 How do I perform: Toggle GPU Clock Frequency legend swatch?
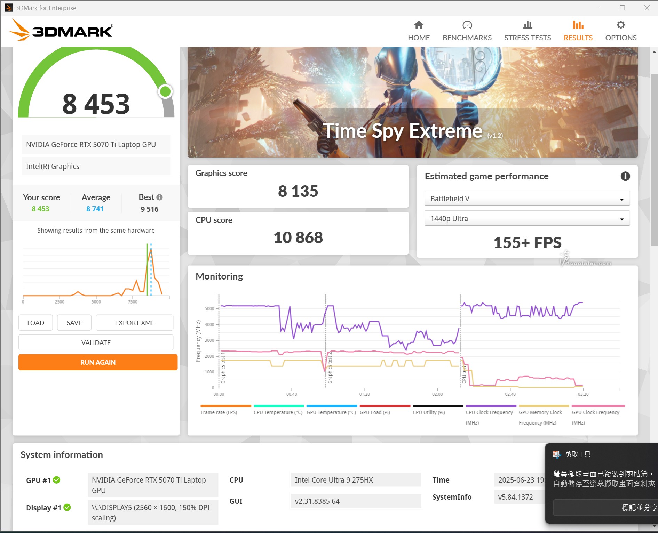pos(598,406)
